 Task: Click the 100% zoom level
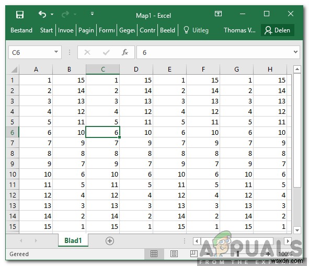click(x=285, y=254)
